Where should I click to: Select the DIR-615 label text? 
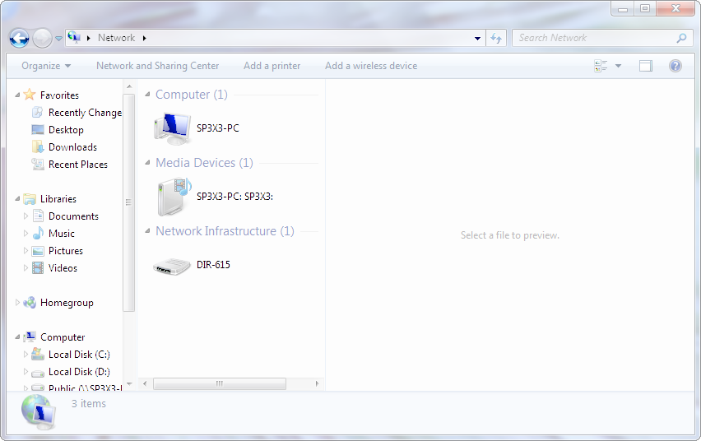tap(213, 265)
